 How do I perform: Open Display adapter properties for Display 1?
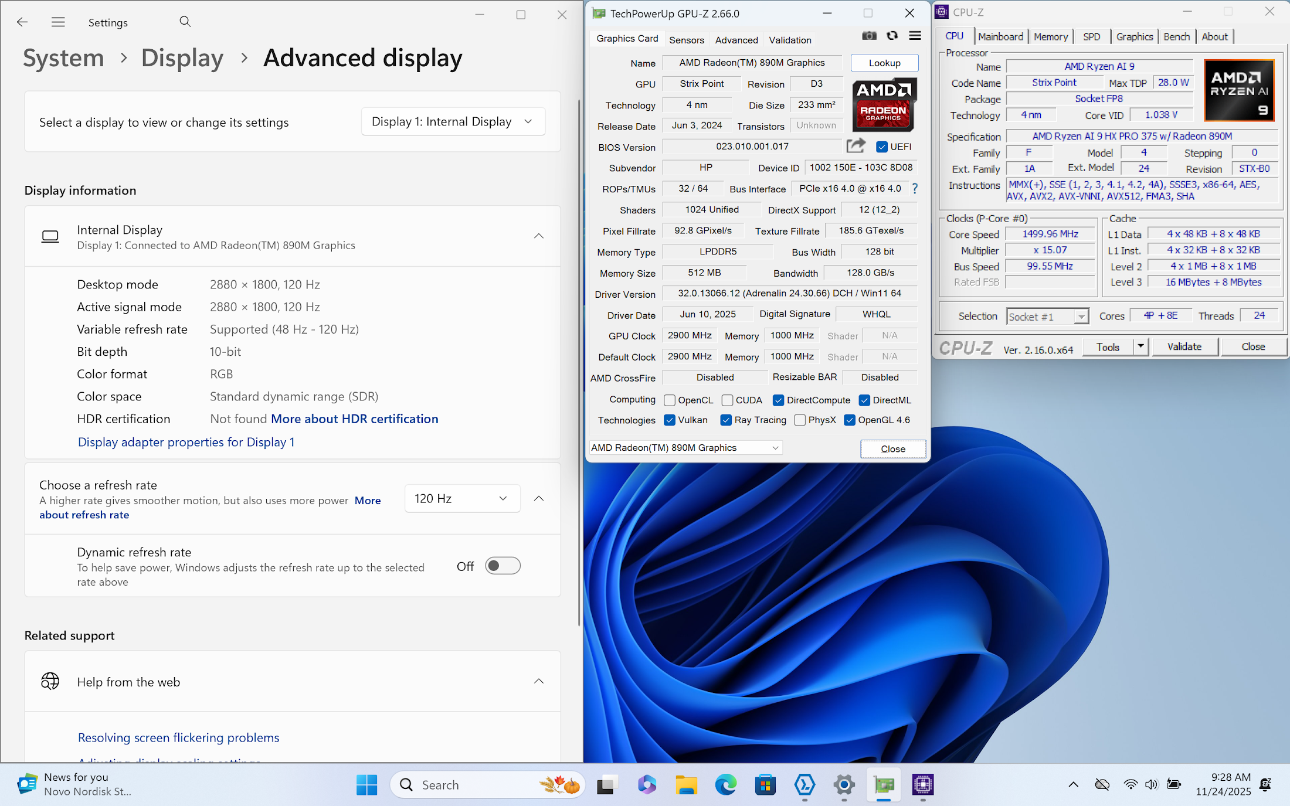(186, 442)
